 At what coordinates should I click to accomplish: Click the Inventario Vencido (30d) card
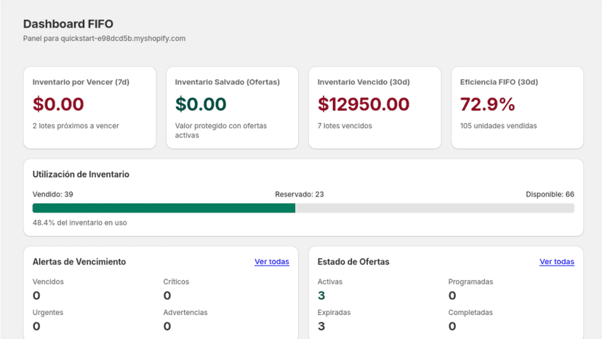[374, 108]
